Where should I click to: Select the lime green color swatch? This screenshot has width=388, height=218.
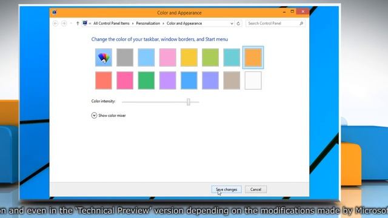pyautogui.click(x=210, y=58)
